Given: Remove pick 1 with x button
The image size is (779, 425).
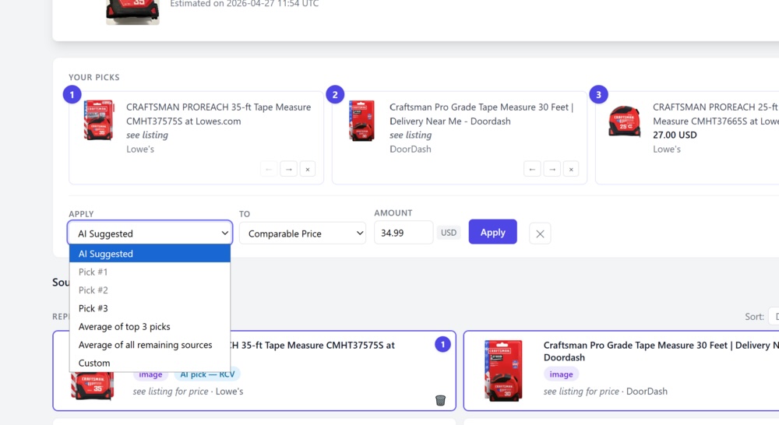Looking at the screenshot, I should pyautogui.click(x=308, y=170).
